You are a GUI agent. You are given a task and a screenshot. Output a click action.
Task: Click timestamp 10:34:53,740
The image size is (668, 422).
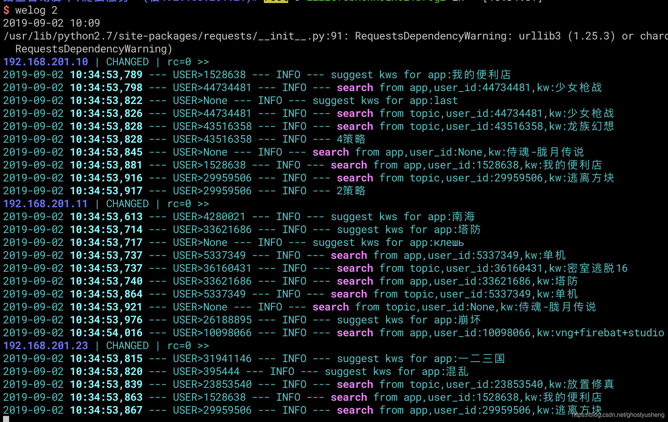click(106, 281)
